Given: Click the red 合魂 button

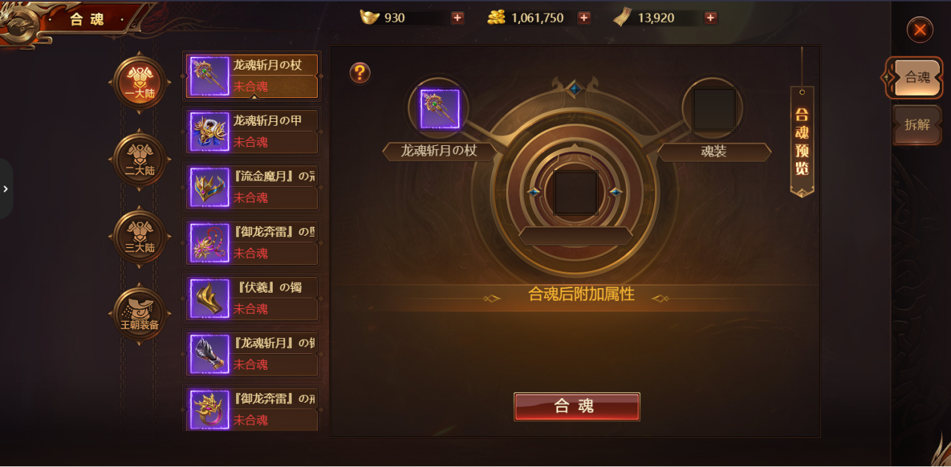Looking at the screenshot, I should point(576,406).
